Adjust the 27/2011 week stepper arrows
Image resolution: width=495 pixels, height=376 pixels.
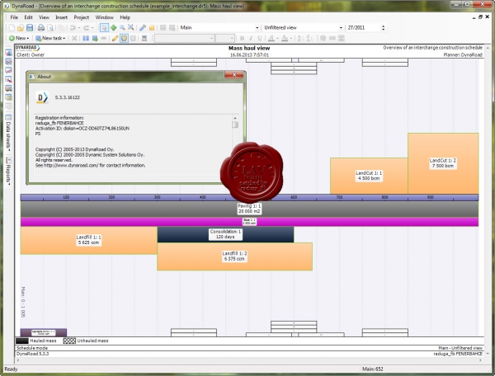[x=384, y=28]
